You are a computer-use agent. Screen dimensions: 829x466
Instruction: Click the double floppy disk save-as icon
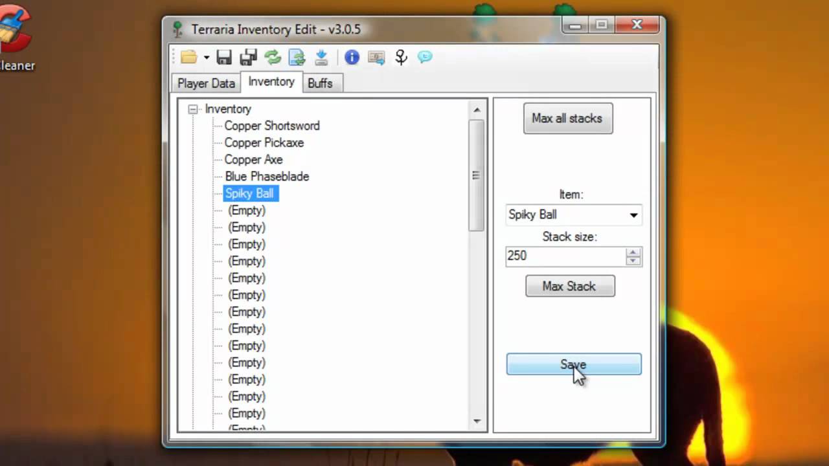click(249, 58)
